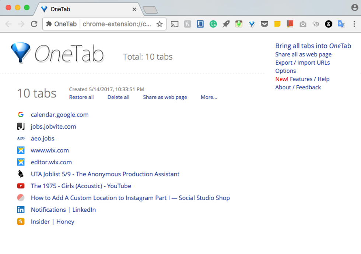Open the calendar.google.com saved tab
The height and width of the screenshot is (254, 361).
[60, 115]
